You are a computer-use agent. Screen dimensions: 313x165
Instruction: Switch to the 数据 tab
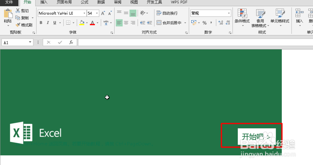[x=101, y=2]
